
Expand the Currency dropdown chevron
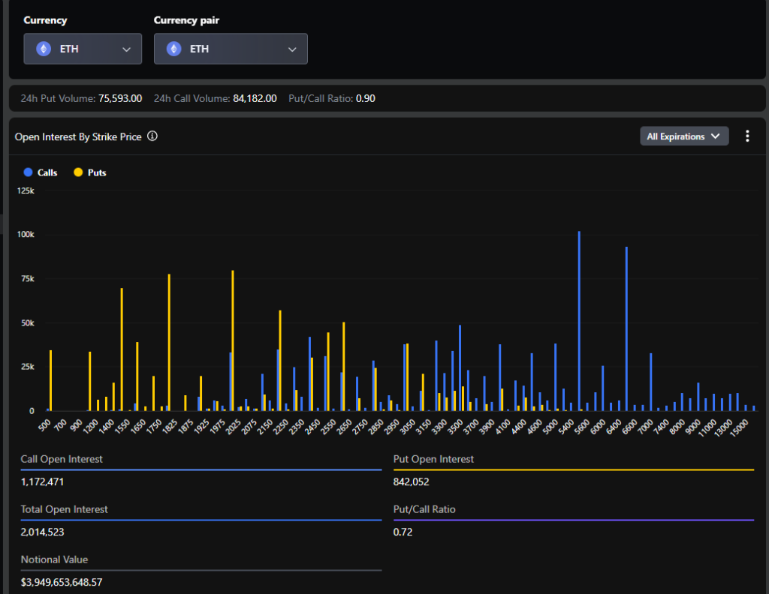[x=126, y=49]
